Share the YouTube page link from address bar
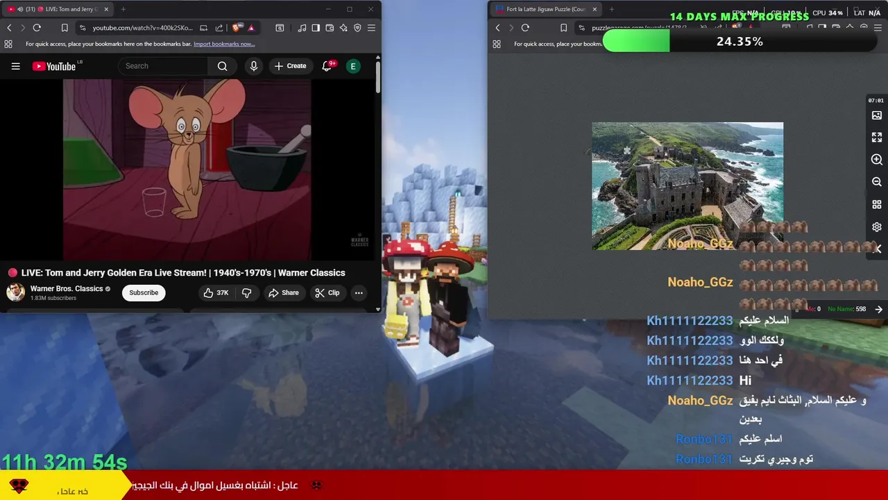 tap(219, 28)
